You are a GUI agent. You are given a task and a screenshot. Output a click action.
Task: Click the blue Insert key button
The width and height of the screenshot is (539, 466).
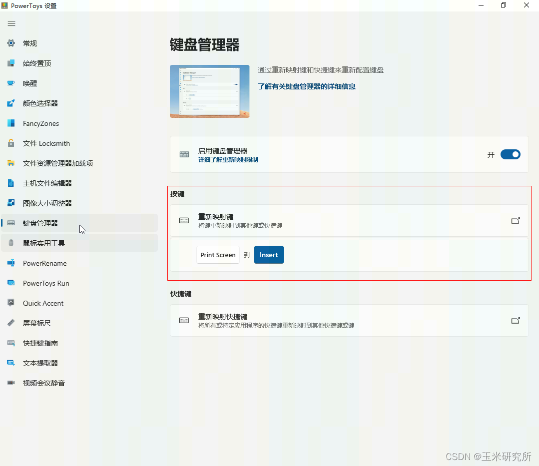(269, 255)
